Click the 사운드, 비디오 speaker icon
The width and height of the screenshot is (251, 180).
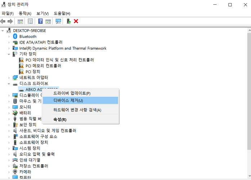[15, 131]
